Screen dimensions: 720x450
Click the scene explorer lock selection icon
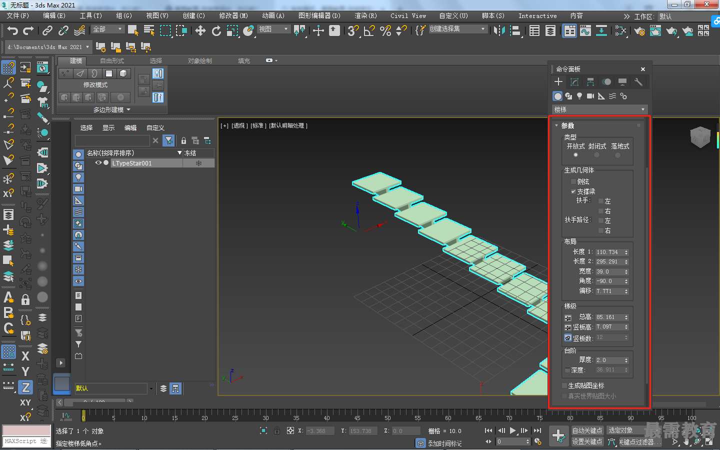click(x=183, y=141)
